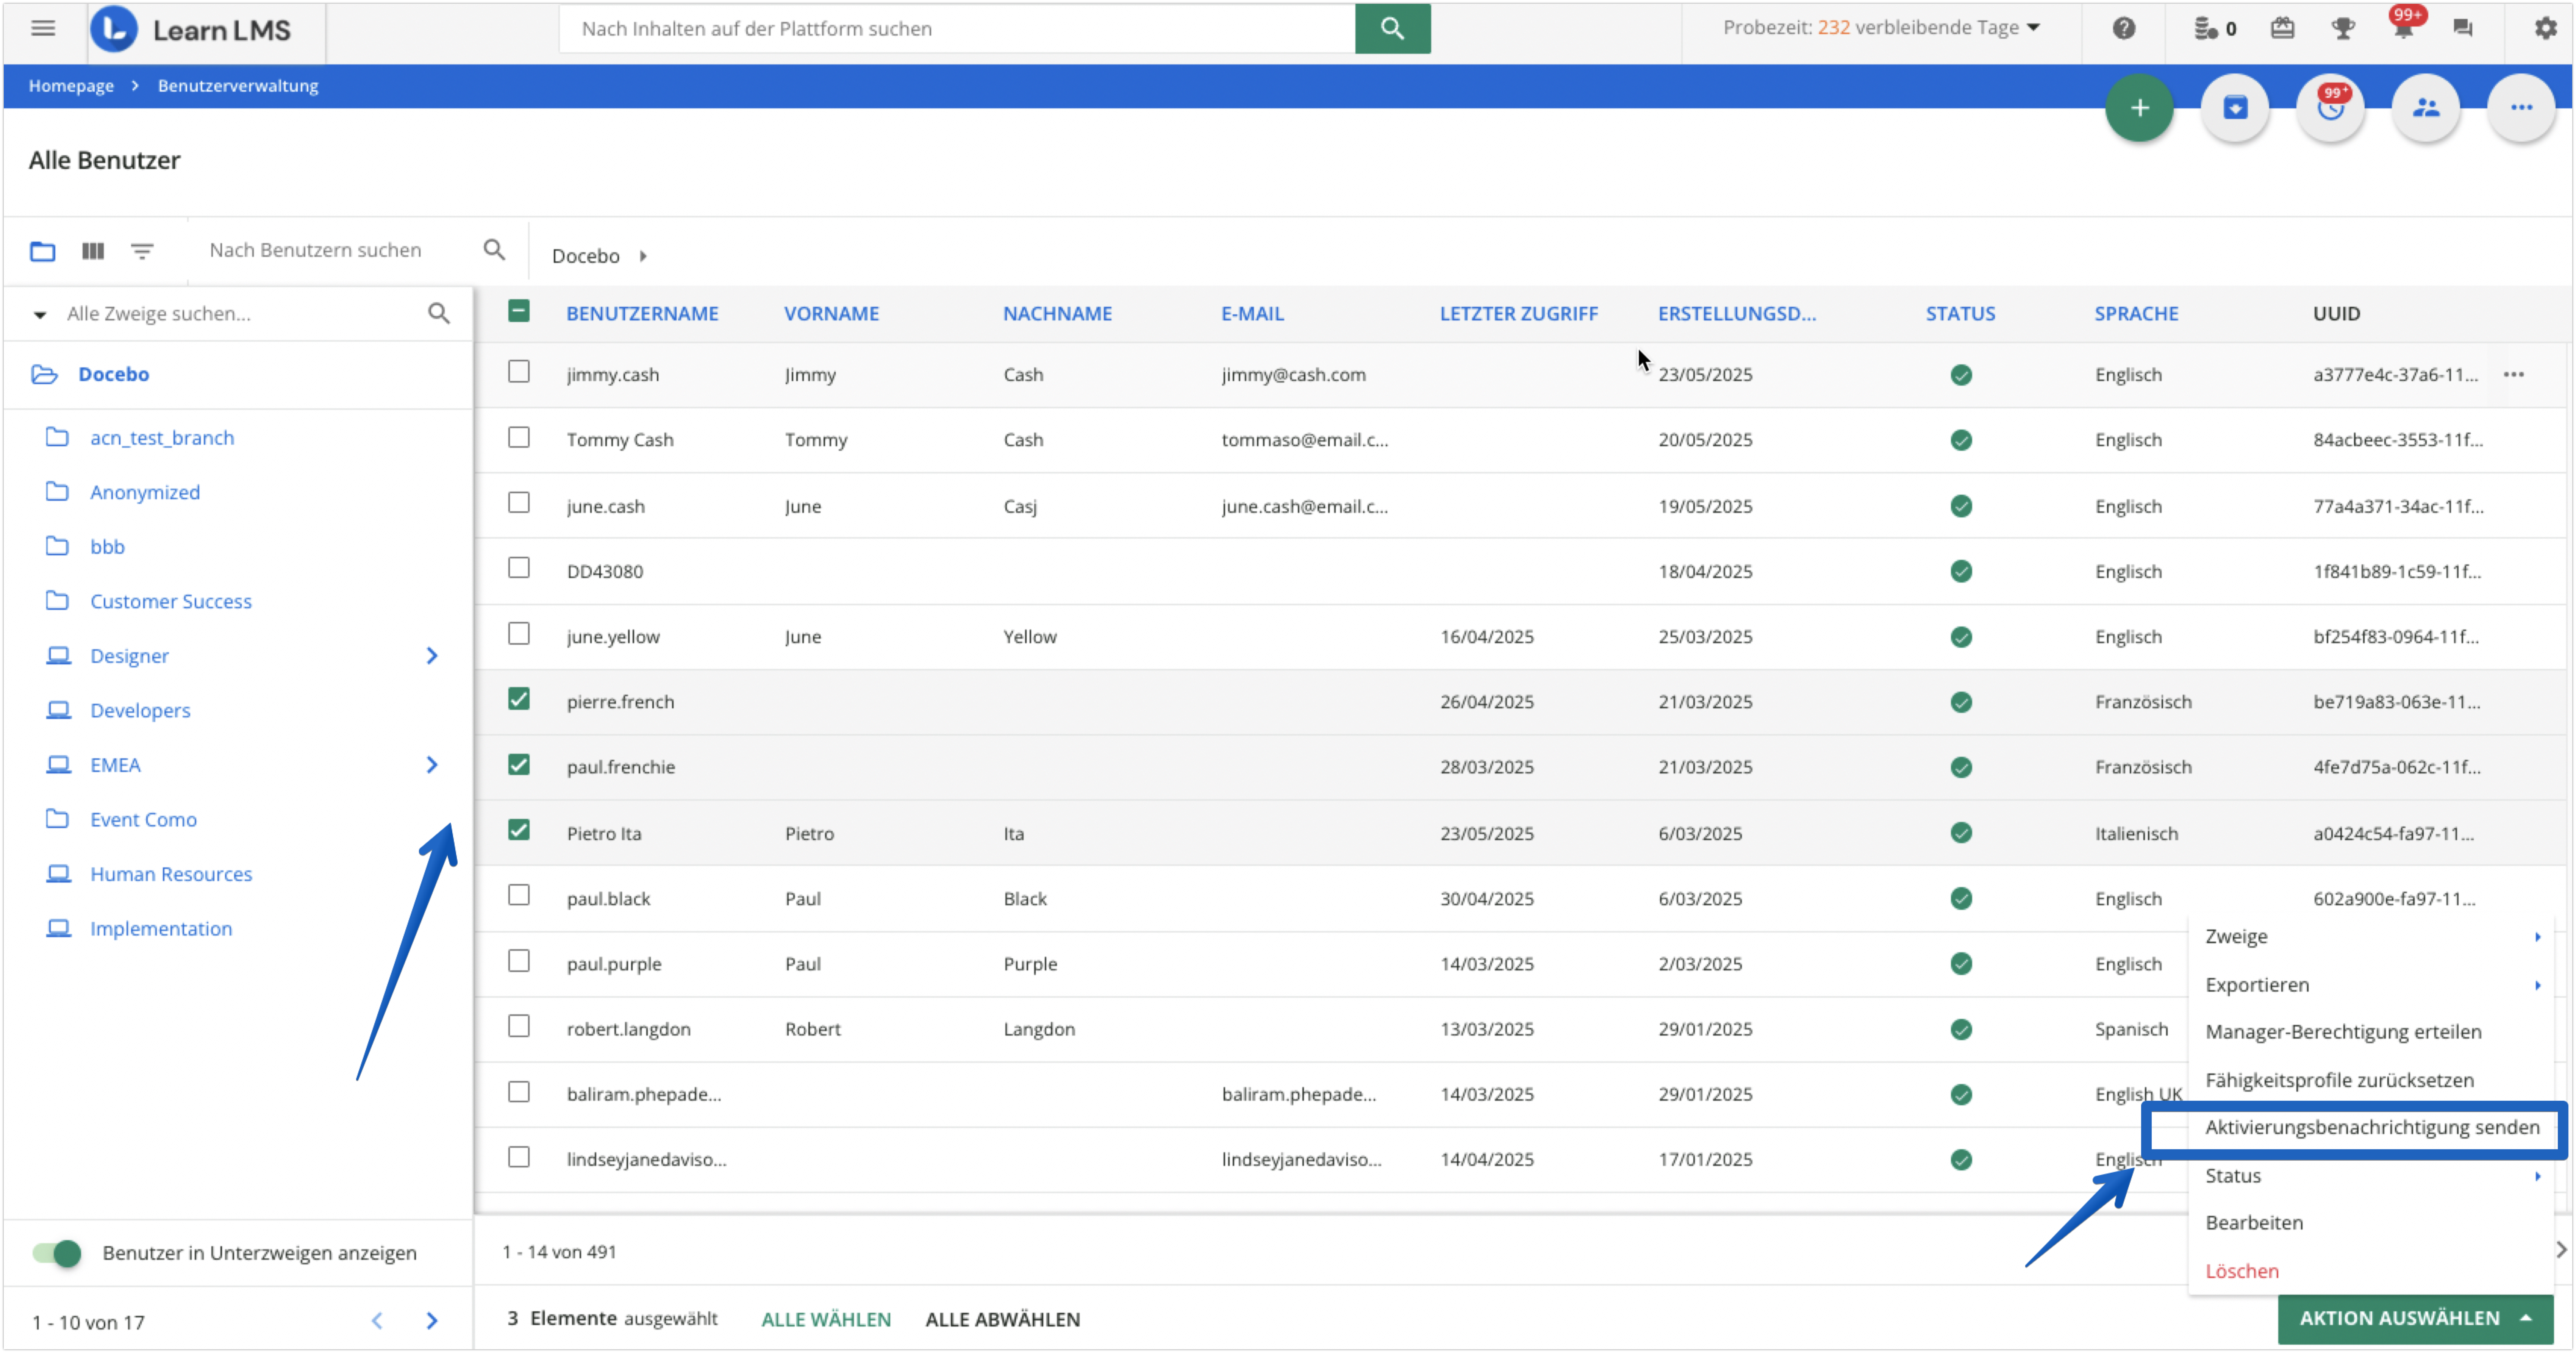Click the three-dots more actions round button
The width and height of the screenshot is (2576, 1353).
2521,108
